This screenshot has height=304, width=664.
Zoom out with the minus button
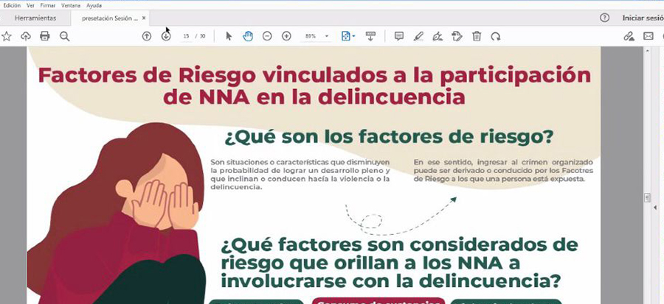click(267, 36)
